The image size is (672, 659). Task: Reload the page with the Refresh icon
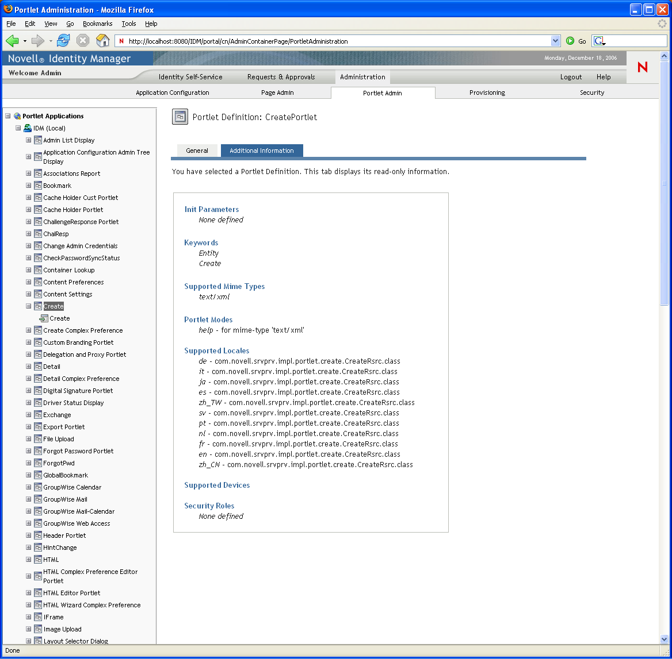(x=63, y=41)
